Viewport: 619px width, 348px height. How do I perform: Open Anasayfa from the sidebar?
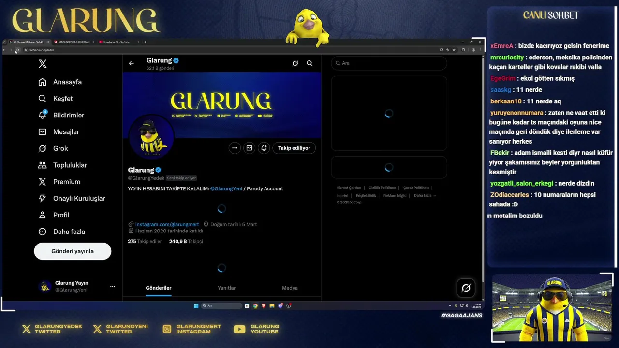(x=60, y=82)
